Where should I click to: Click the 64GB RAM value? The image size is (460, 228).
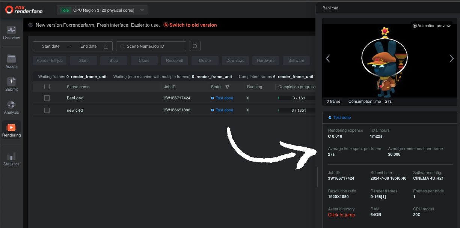click(376, 215)
